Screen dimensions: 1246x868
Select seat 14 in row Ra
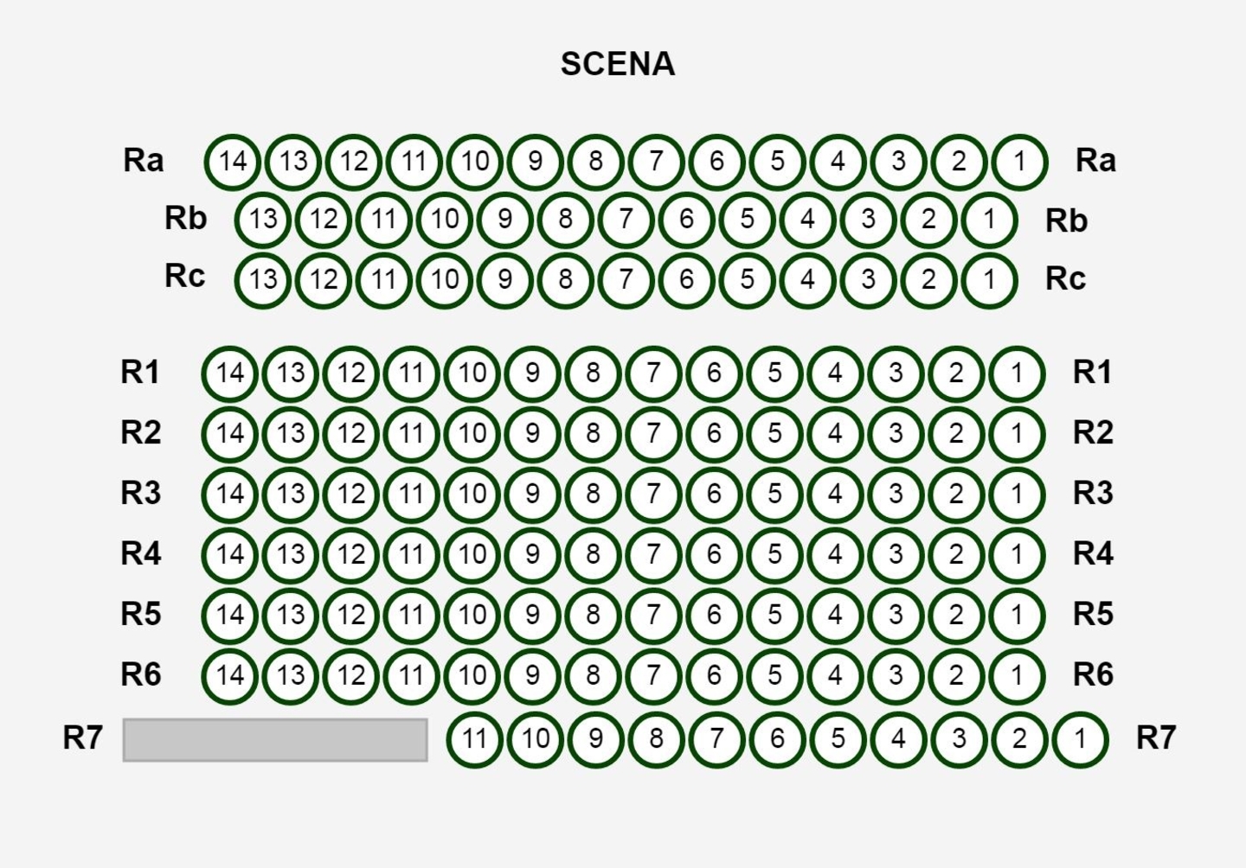coord(232,161)
